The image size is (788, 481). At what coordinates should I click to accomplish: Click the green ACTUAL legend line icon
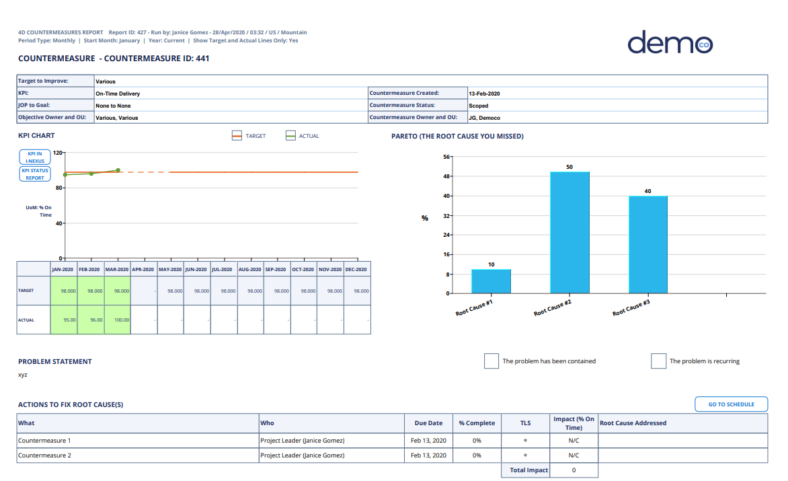click(x=289, y=135)
